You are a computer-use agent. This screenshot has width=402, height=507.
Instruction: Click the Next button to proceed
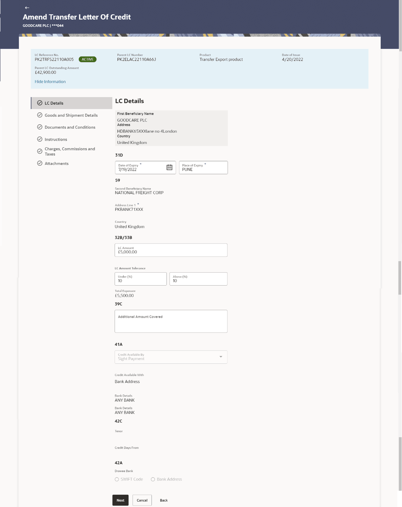point(120,500)
